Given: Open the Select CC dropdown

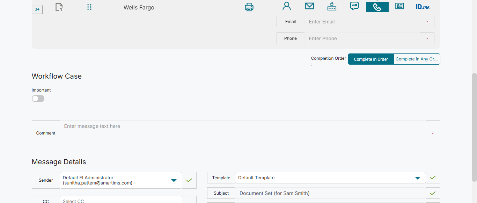Looking at the screenshot, I should pyautogui.click(x=121, y=200).
